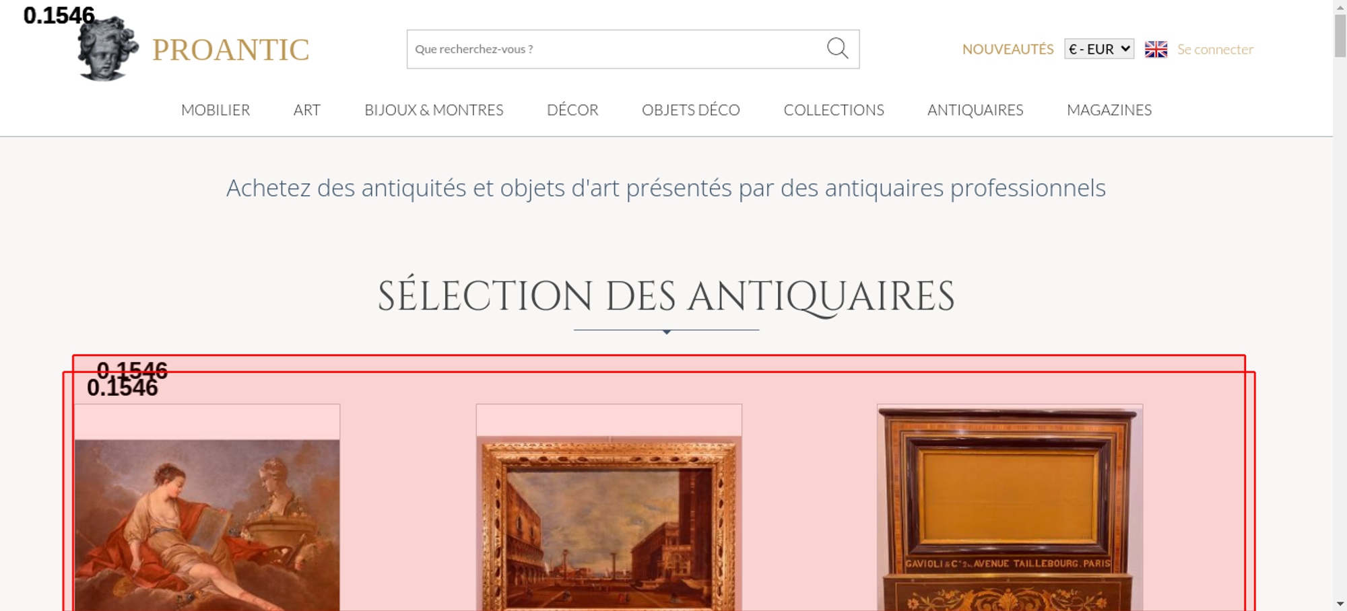
Task: Open the OBJETS DÉCO menu
Action: (x=691, y=110)
